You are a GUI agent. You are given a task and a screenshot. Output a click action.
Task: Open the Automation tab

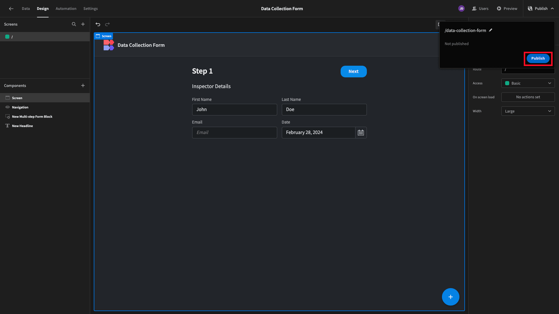pyautogui.click(x=66, y=9)
